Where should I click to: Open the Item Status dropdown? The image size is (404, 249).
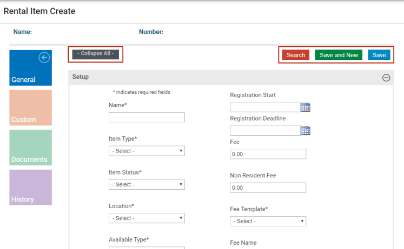coord(147,184)
